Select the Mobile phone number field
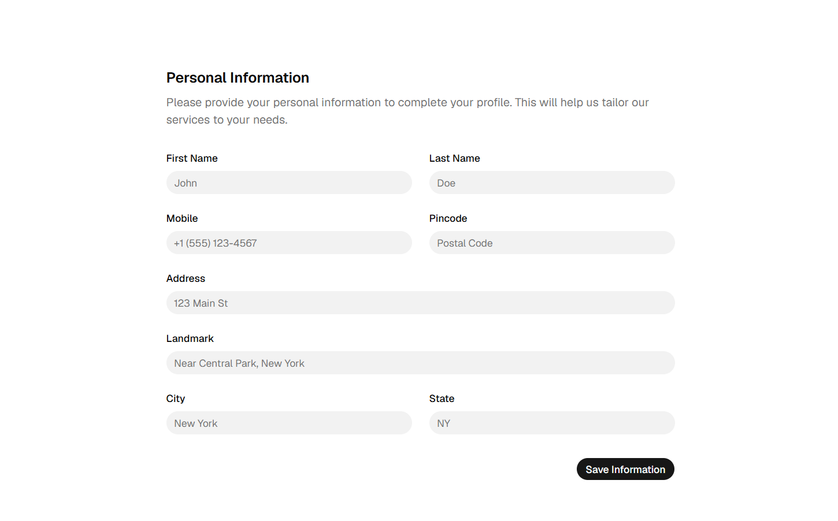This screenshot has width=838, height=521. pos(289,243)
